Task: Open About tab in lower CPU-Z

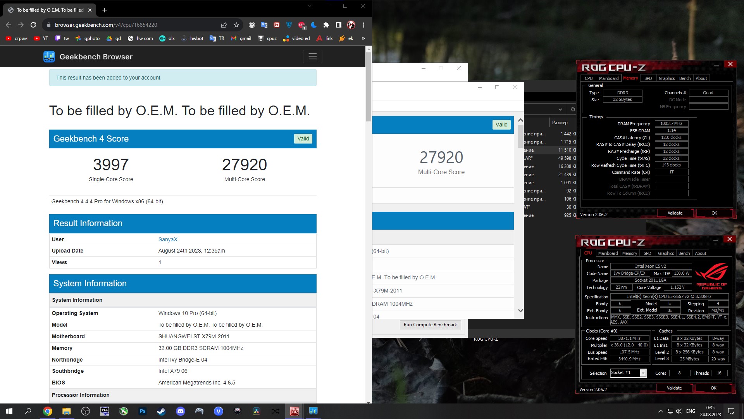Action: [700, 253]
